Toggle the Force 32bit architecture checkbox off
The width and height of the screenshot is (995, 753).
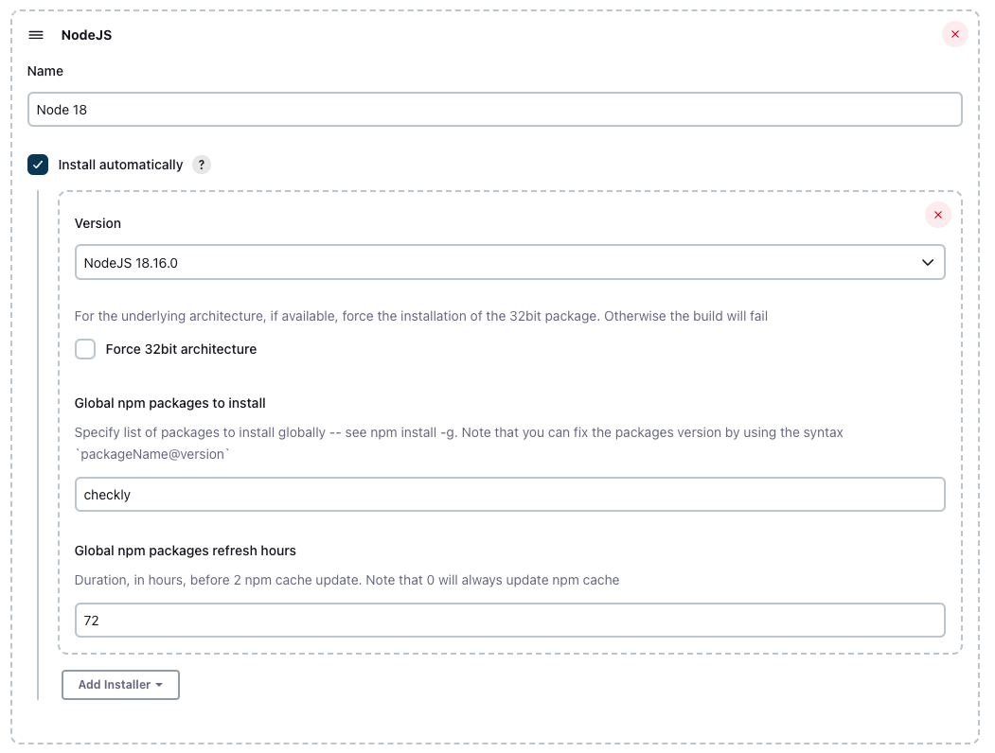pyautogui.click(x=85, y=349)
